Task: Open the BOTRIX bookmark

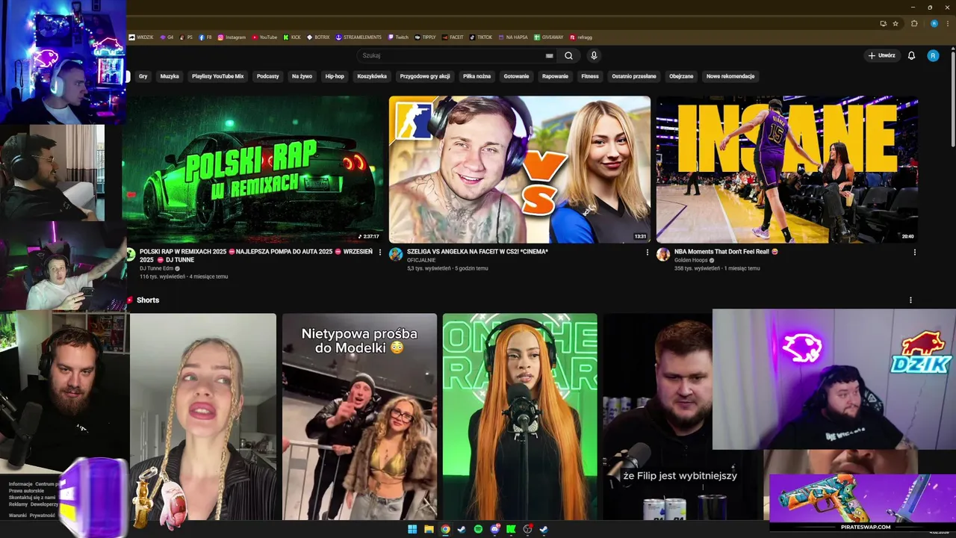Action: click(x=318, y=37)
